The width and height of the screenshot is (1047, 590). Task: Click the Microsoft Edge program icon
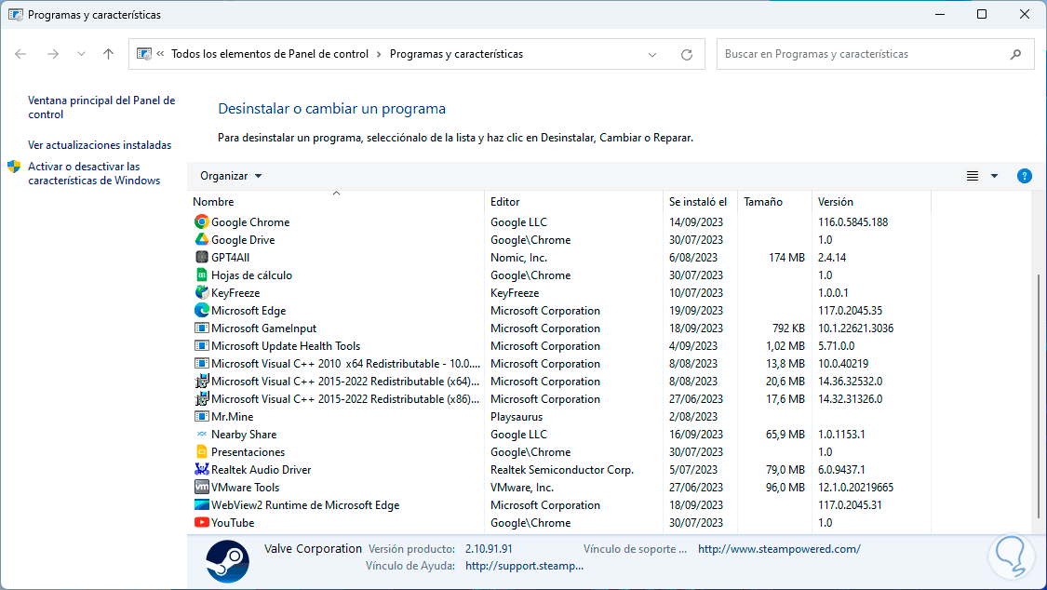(x=202, y=310)
